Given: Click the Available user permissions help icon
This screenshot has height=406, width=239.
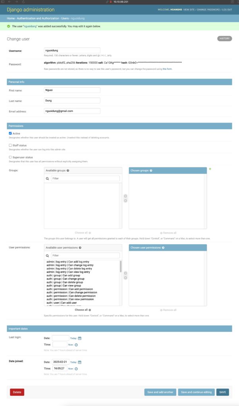Looking at the screenshot, I should click(80, 248).
